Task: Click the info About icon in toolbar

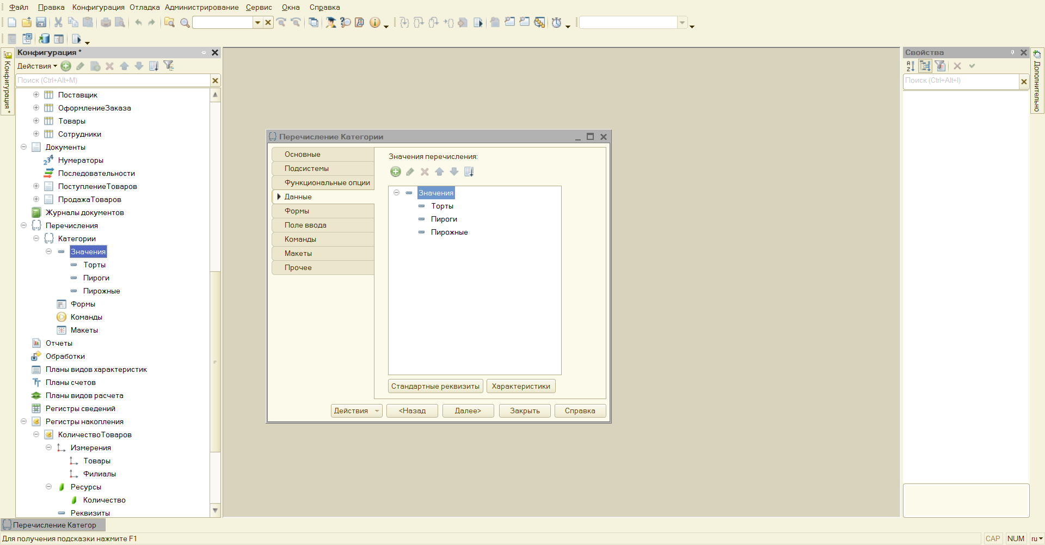Action: click(x=374, y=22)
